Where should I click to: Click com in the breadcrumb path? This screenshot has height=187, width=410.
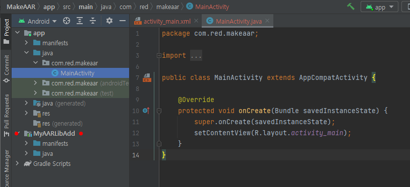pos(126,7)
